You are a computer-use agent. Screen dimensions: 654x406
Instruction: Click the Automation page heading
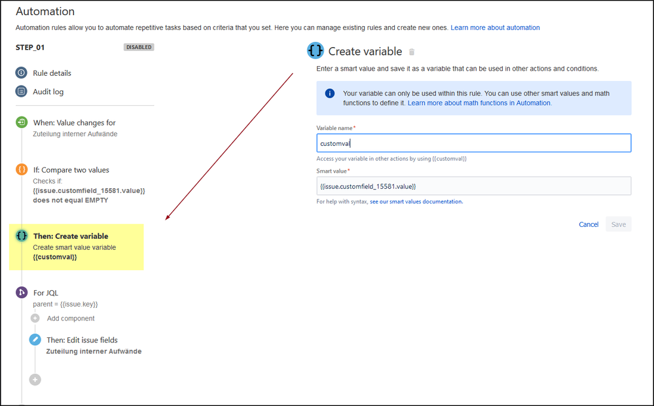[x=45, y=11]
